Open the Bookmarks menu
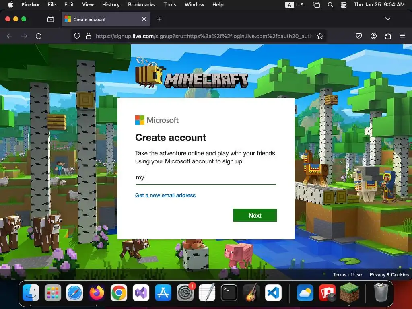The height and width of the screenshot is (309, 412). (x=141, y=4)
